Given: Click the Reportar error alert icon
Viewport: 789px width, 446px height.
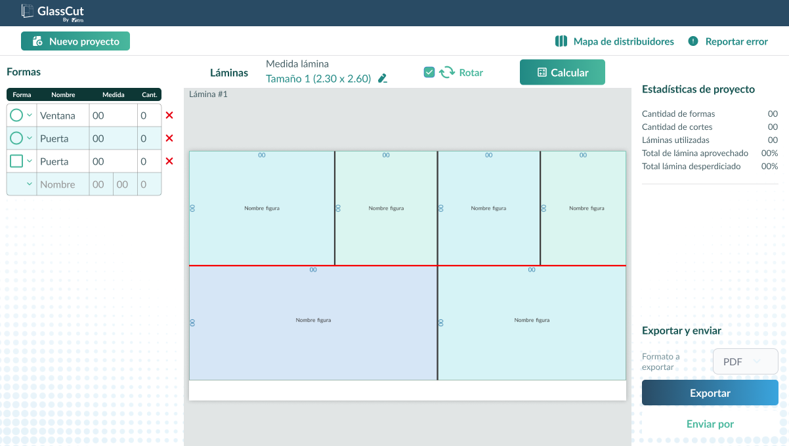Looking at the screenshot, I should click(x=693, y=41).
